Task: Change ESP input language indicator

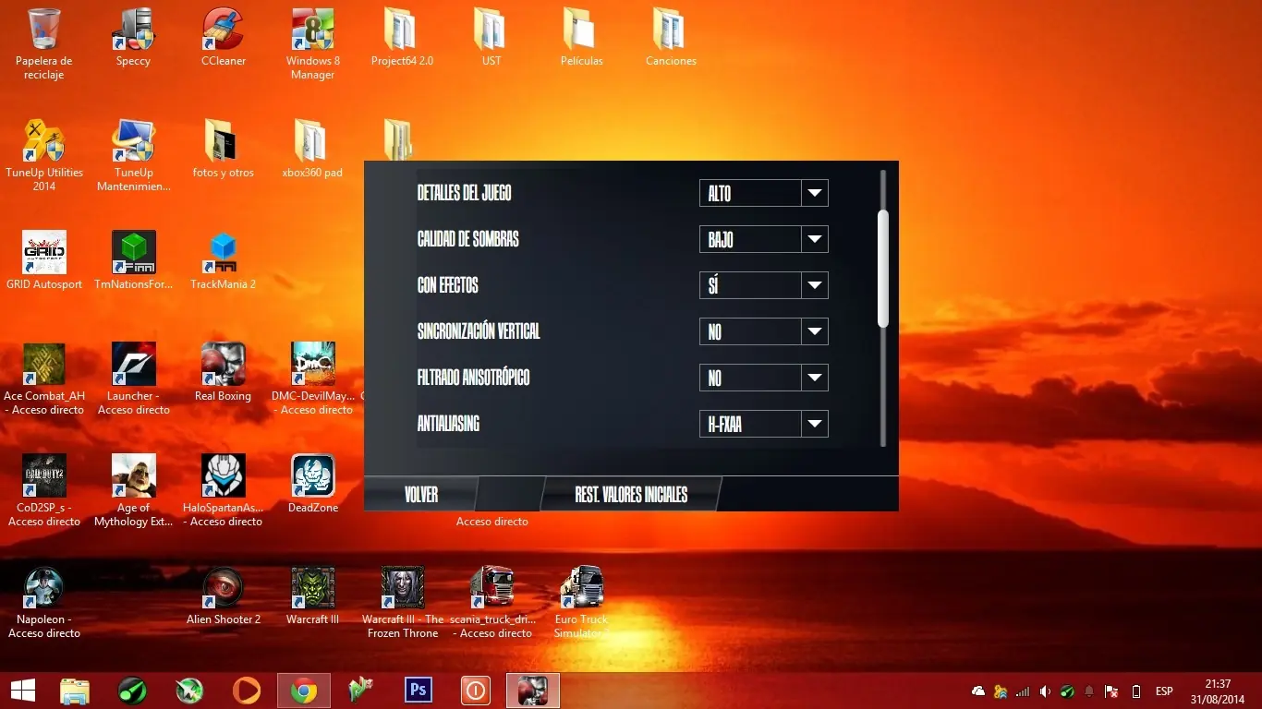Action: [1164, 691]
